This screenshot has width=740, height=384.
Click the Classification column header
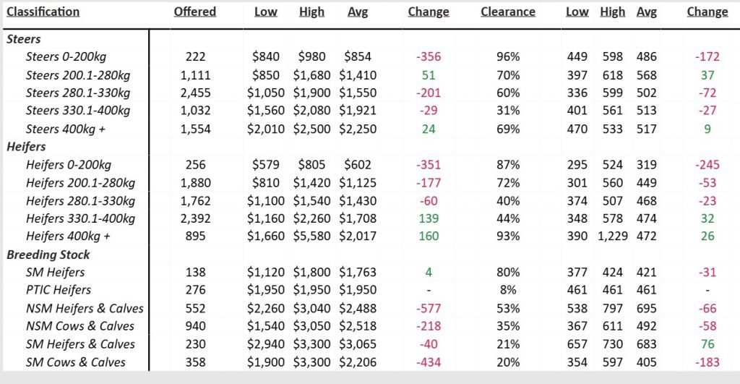point(43,12)
